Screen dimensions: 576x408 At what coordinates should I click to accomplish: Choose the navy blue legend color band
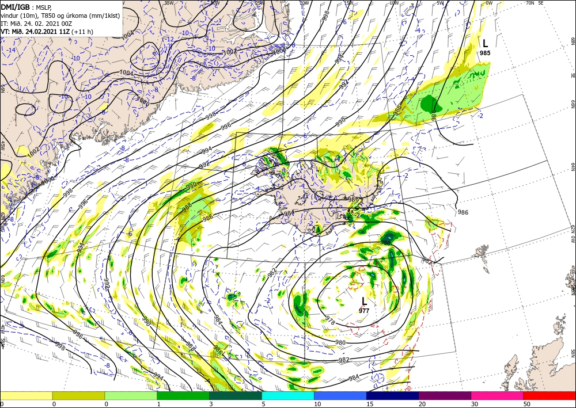point(393,395)
